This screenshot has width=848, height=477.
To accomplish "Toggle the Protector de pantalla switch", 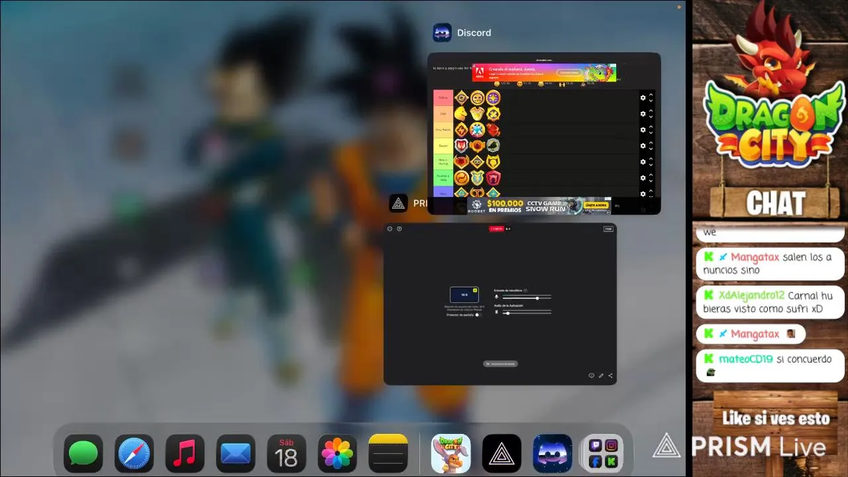I will 478,315.
